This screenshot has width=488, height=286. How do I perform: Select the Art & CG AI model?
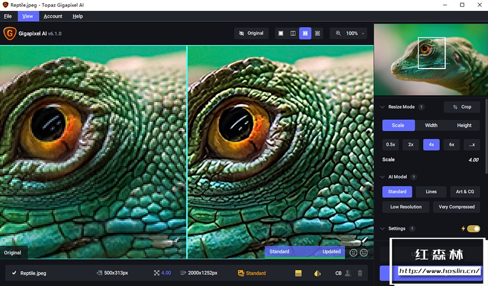pyautogui.click(x=465, y=192)
